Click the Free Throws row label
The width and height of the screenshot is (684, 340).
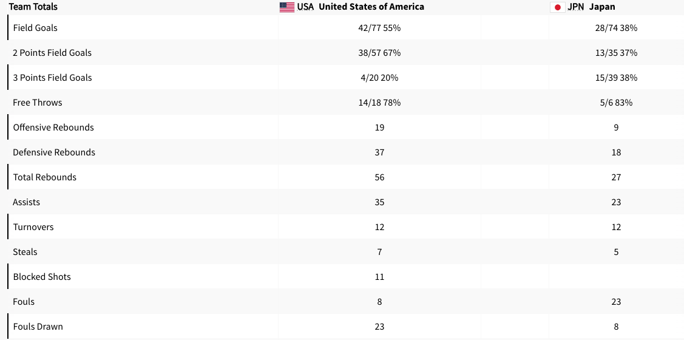(x=38, y=103)
